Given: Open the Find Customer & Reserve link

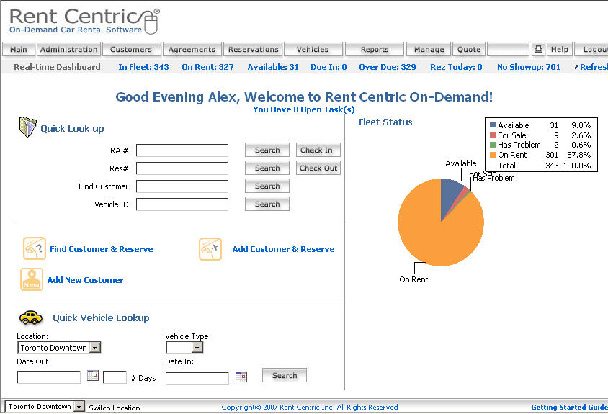Looking at the screenshot, I should (x=101, y=249).
